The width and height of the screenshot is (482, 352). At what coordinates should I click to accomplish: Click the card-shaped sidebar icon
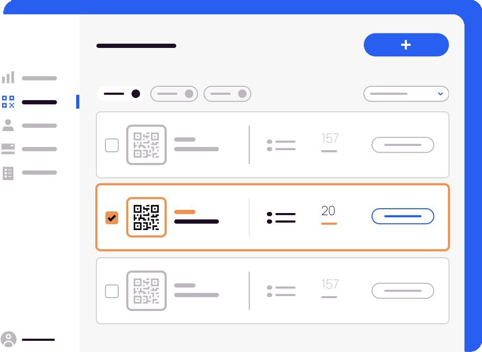[x=8, y=149]
